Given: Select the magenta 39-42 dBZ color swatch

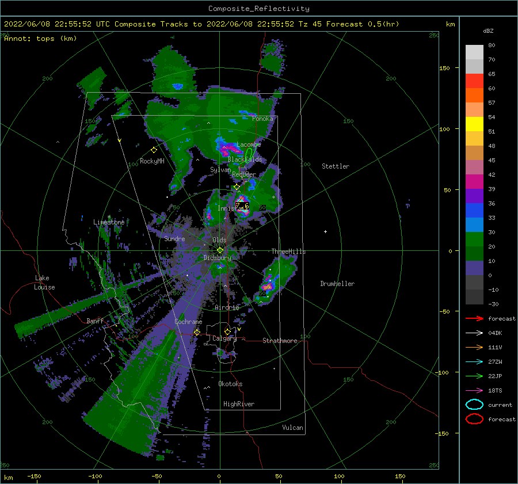Looking at the screenshot, I should coord(474,181).
